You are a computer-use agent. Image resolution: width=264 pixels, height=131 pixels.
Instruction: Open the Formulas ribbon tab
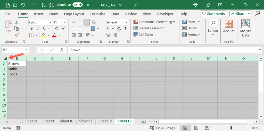coord(98,14)
